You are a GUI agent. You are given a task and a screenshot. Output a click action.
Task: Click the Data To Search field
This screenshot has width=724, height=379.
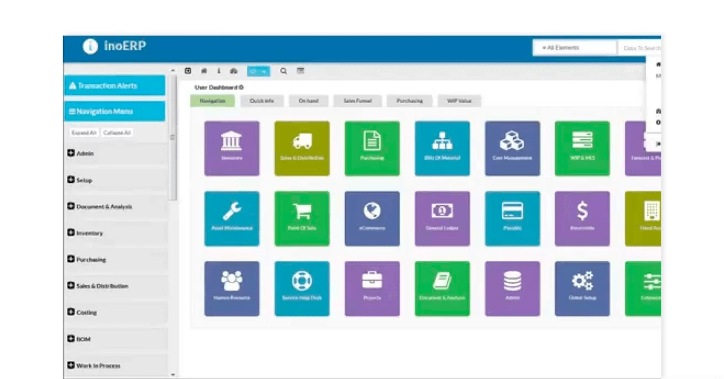pos(640,47)
